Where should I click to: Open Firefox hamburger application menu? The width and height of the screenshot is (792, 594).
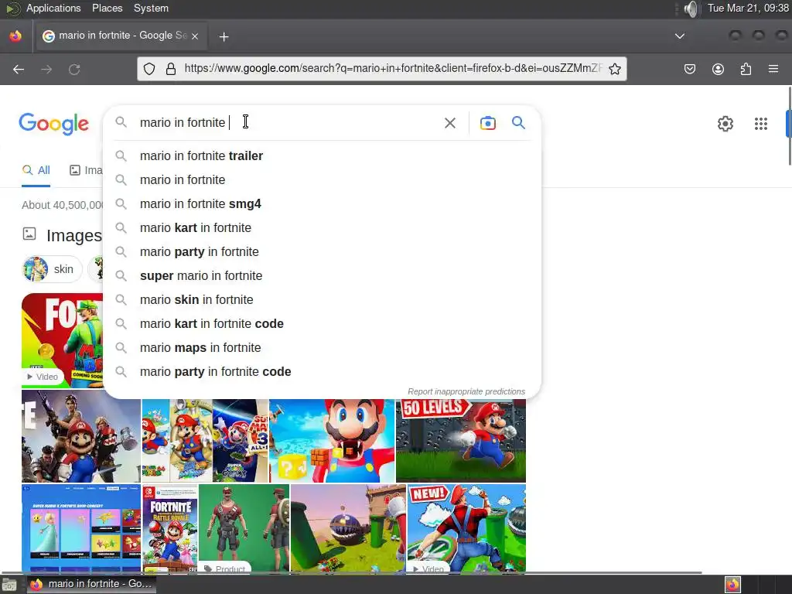tap(773, 69)
